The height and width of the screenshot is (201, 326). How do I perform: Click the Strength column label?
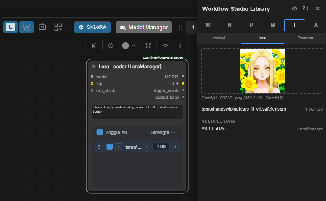tap(160, 132)
